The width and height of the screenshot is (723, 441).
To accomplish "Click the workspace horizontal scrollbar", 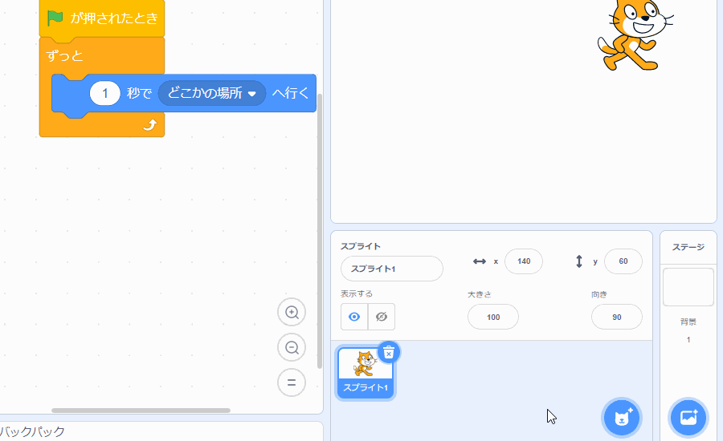I will pos(141,411).
